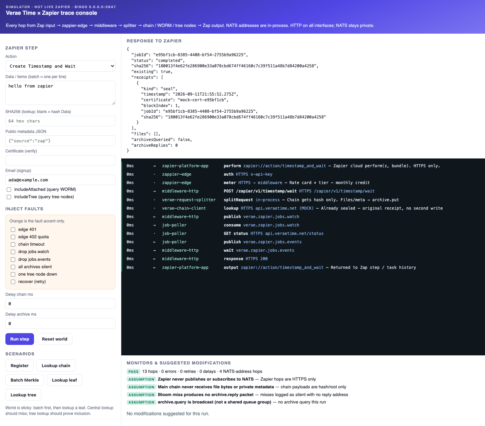Trigger the Lookup tree scenario
The width and height of the screenshot is (485, 426).
pos(23,395)
